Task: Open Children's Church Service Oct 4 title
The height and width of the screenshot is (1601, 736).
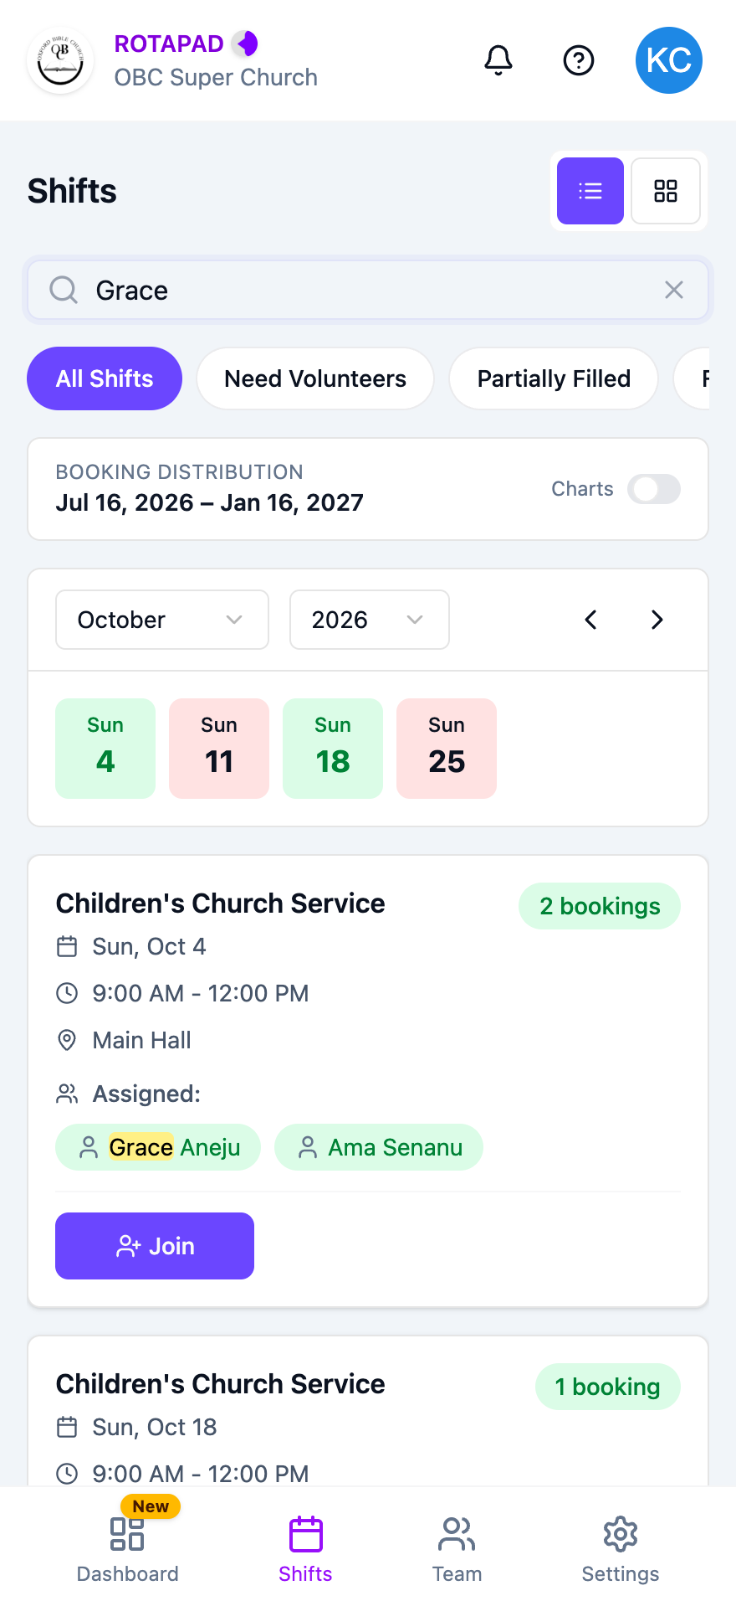Action: (x=220, y=903)
